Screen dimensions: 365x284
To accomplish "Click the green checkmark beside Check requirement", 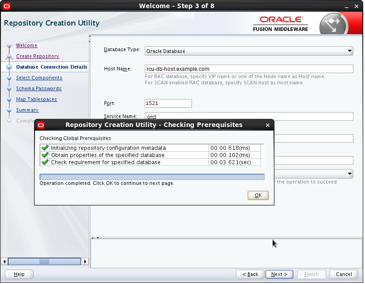I will 45,163.
